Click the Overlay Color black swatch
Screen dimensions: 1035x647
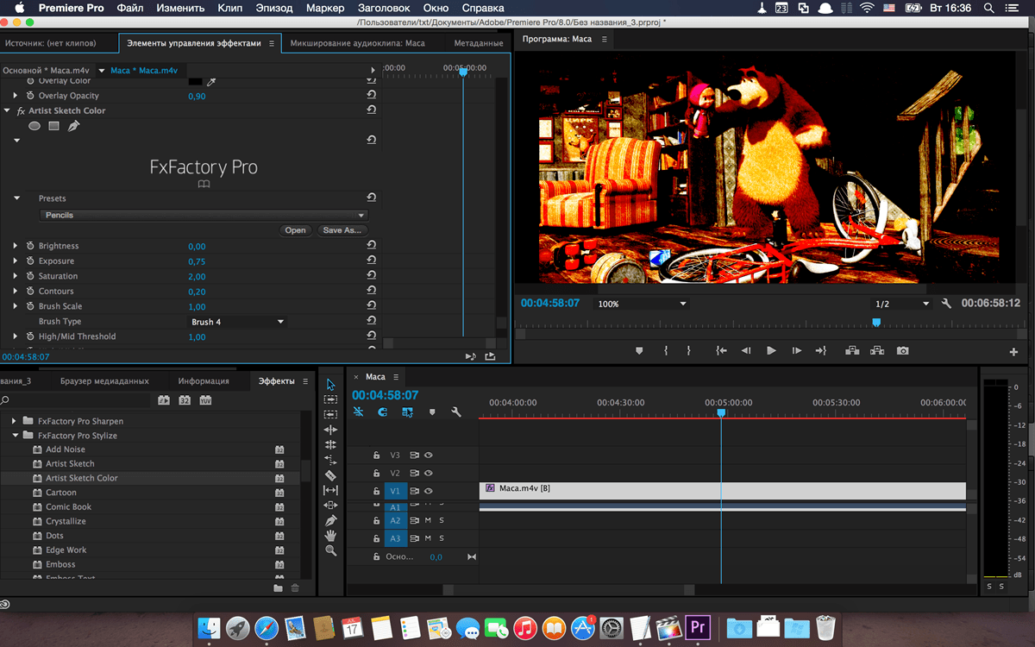coord(195,81)
